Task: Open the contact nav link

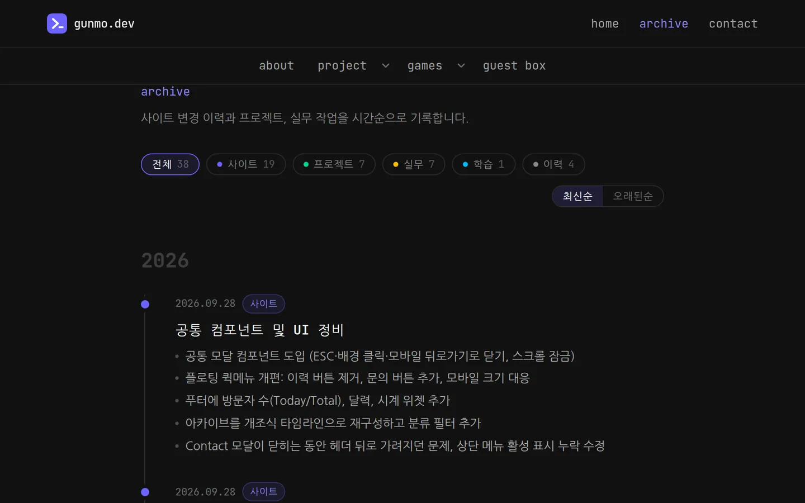Action: pyautogui.click(x=733, y=23)
